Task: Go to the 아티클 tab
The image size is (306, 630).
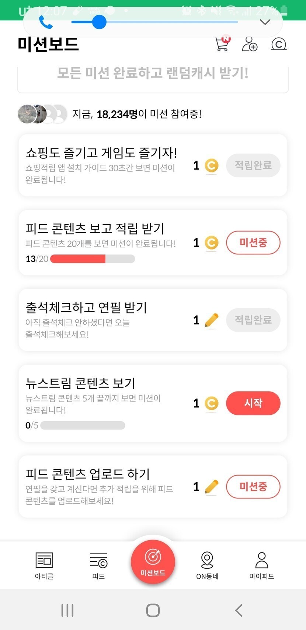Action: [x=44, y=565]
